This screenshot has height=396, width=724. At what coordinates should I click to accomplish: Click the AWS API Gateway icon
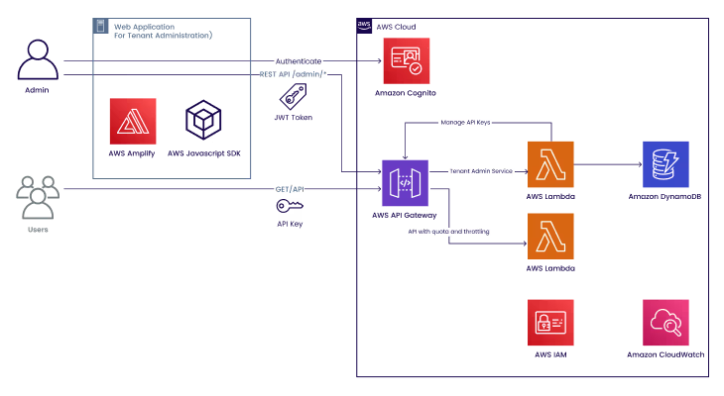405,183
